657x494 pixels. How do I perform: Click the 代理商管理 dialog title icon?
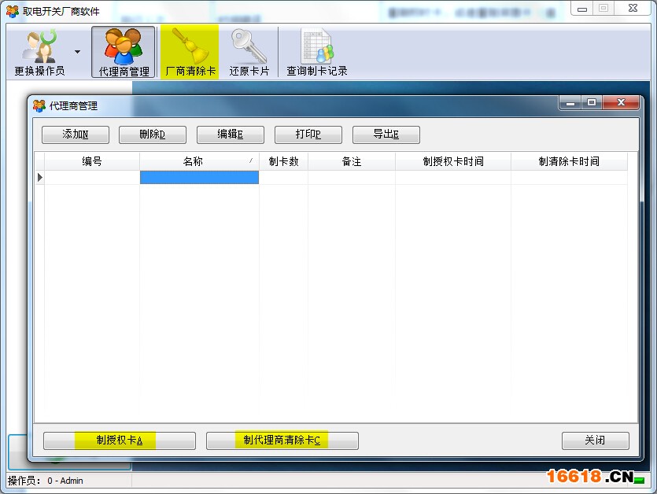39,105
